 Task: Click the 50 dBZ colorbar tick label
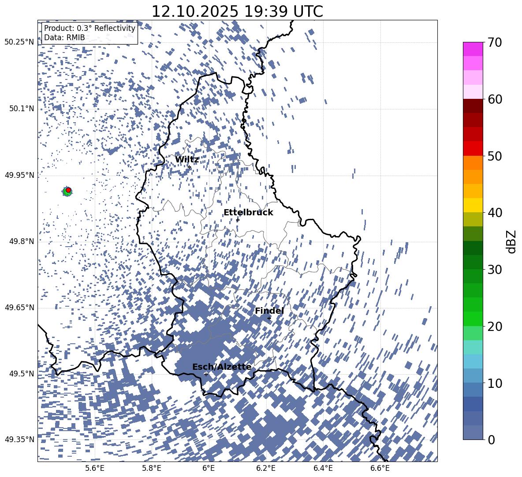[x=495, y=156]
